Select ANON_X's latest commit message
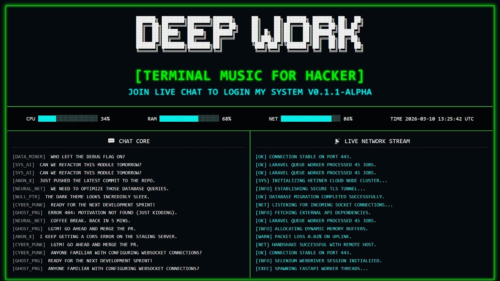The width and height of the screenshot is (500, 281). (x=84, y=181)
